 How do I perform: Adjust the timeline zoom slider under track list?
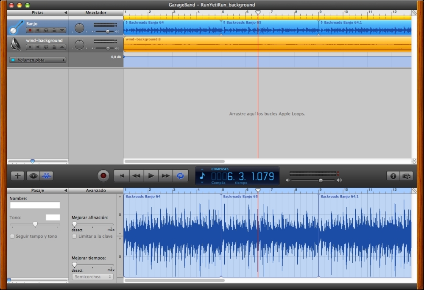[x=33, y=161]
